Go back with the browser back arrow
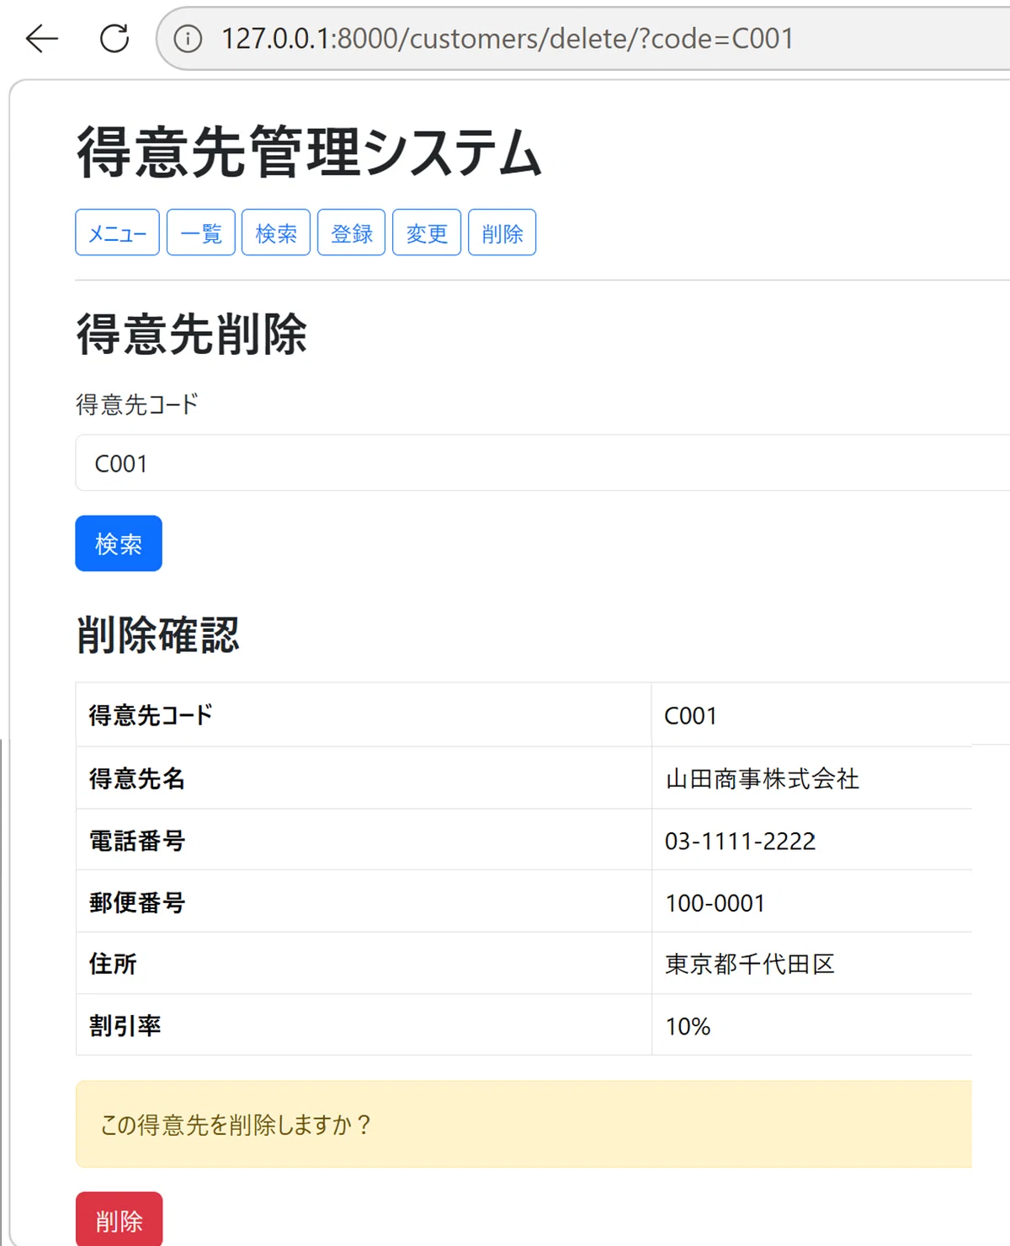Image resolution: width=1010 pixels, height=1246 pixels. (x=42, y=39)
